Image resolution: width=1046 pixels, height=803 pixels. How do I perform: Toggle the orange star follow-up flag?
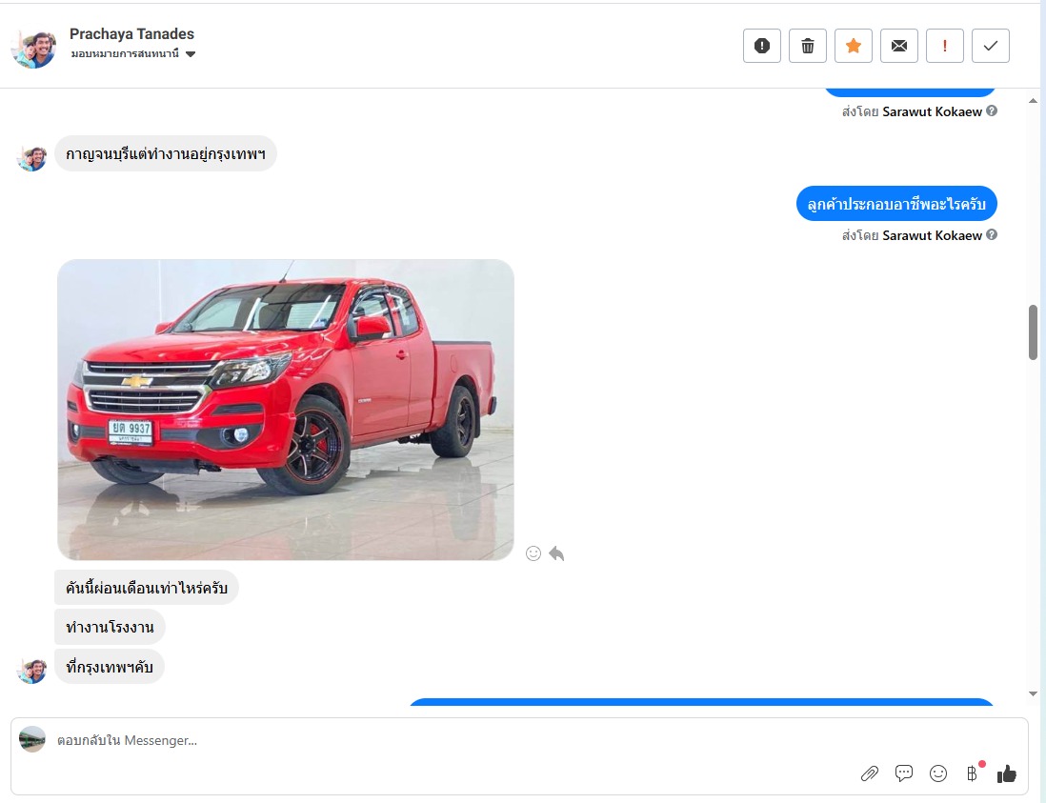click(853, 46)
